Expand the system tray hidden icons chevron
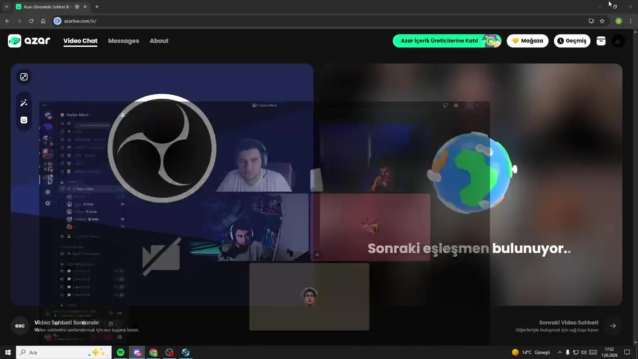The width and height of the screenshot is (638, 359). pyautogui.click(x=560, y=353)
